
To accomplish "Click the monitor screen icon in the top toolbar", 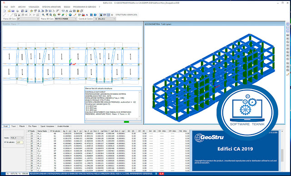I will [63, 11].
